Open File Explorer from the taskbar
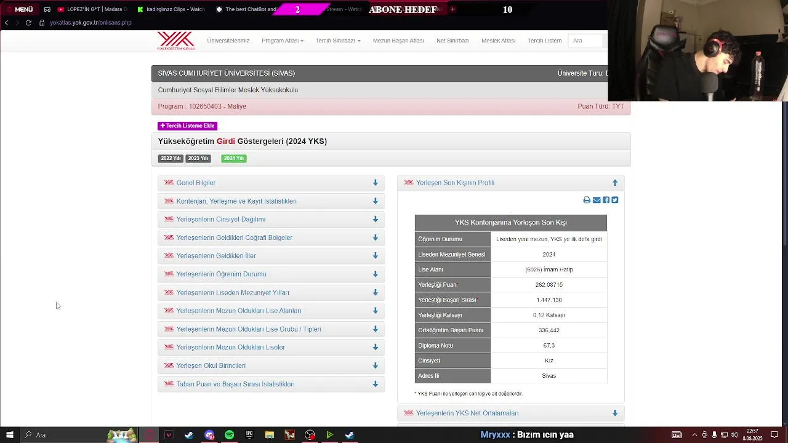Viewport: 788px width, 443px height. click(269, 435)
